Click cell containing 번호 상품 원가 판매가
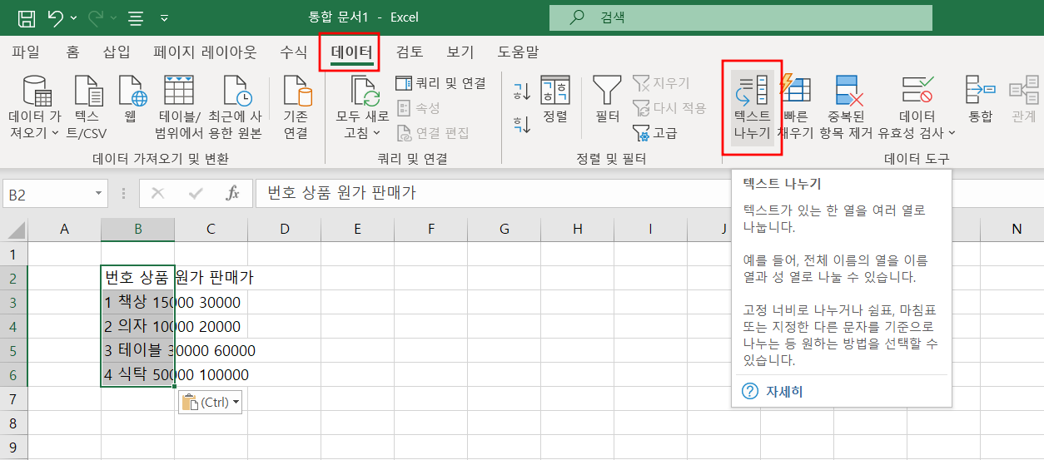 click(x=137, y=278)
